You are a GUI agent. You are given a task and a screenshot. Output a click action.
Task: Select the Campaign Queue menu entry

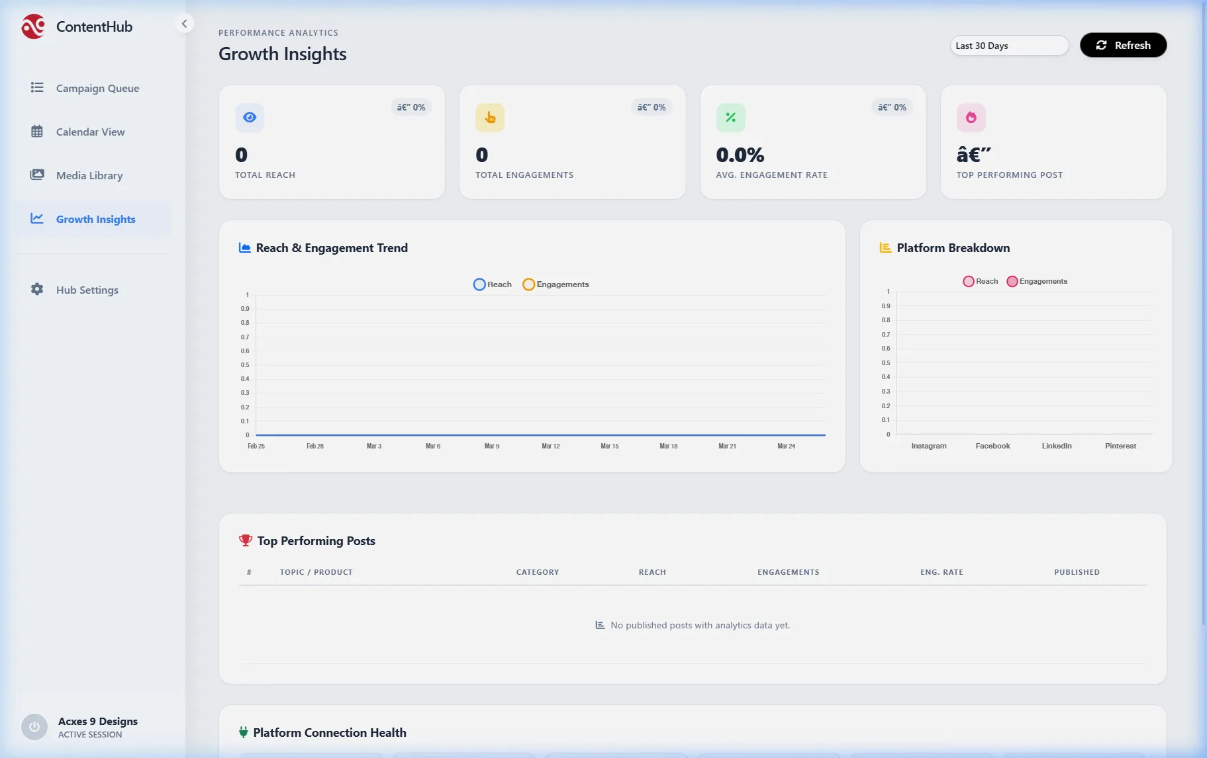pyautogui.click(x=97, y=88)
